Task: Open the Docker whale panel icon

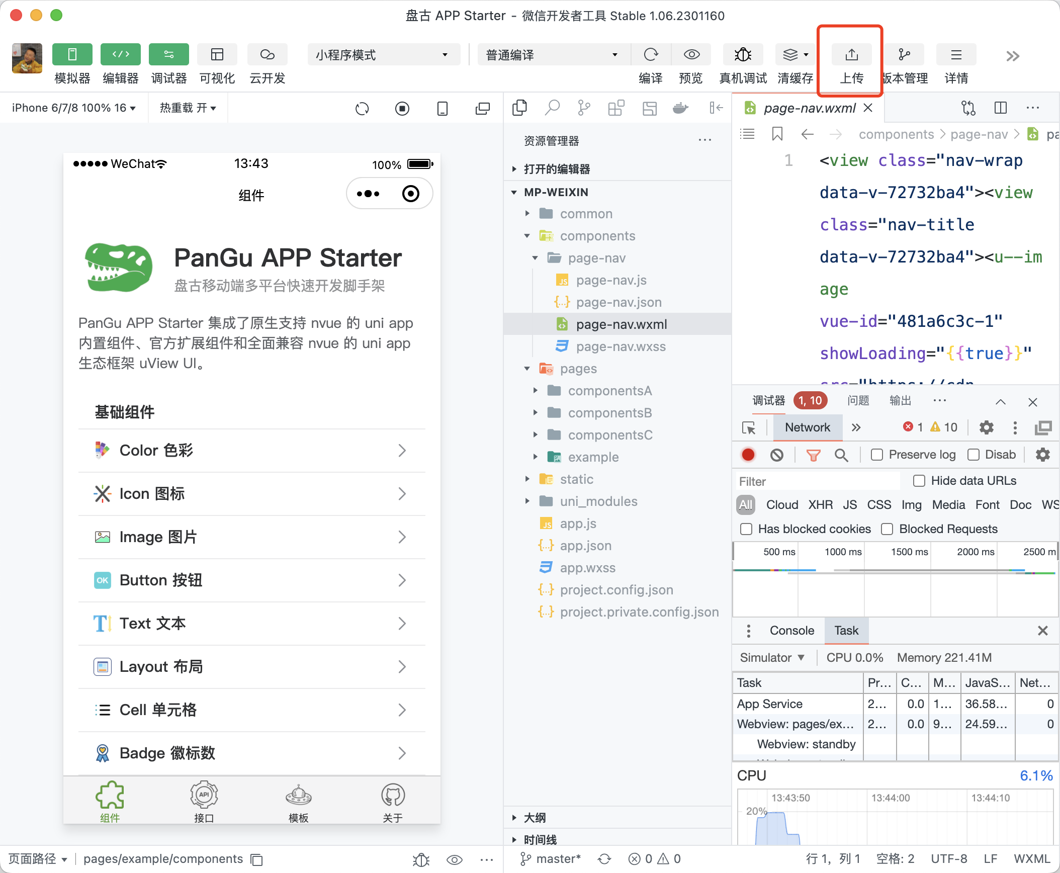Action: (680, 108)
